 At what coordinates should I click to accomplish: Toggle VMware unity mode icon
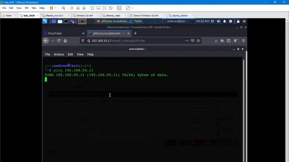pyautogui.click(x=111, y=8)
